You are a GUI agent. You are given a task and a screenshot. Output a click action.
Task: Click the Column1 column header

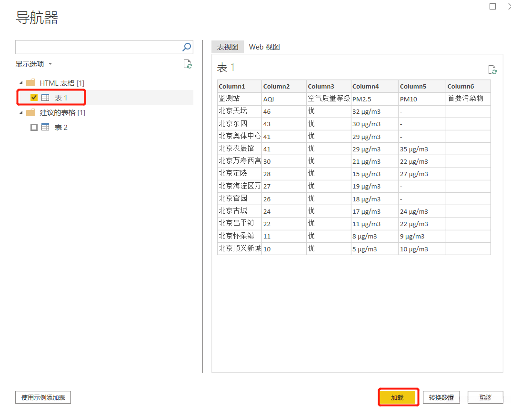(240, 86)
